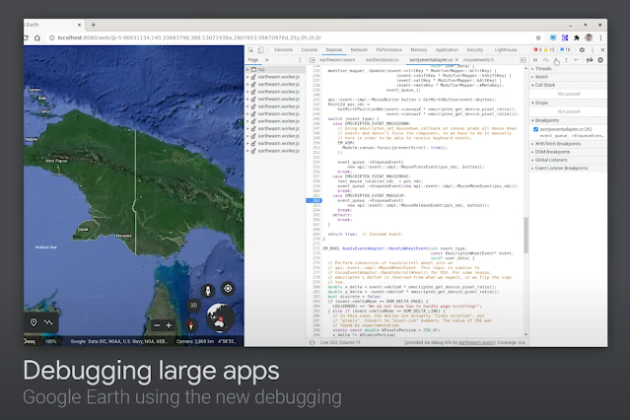Zoom out the Earth map with minus
Screen dimensions: 630x420
click(x=157, y=325)
